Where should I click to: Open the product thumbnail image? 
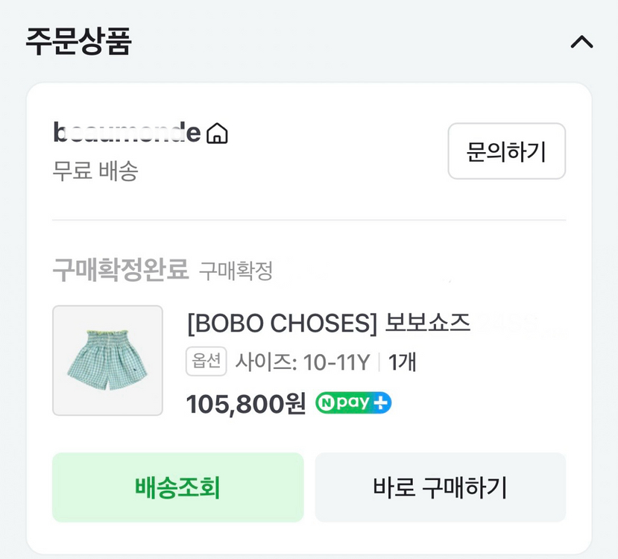[107, 360]
